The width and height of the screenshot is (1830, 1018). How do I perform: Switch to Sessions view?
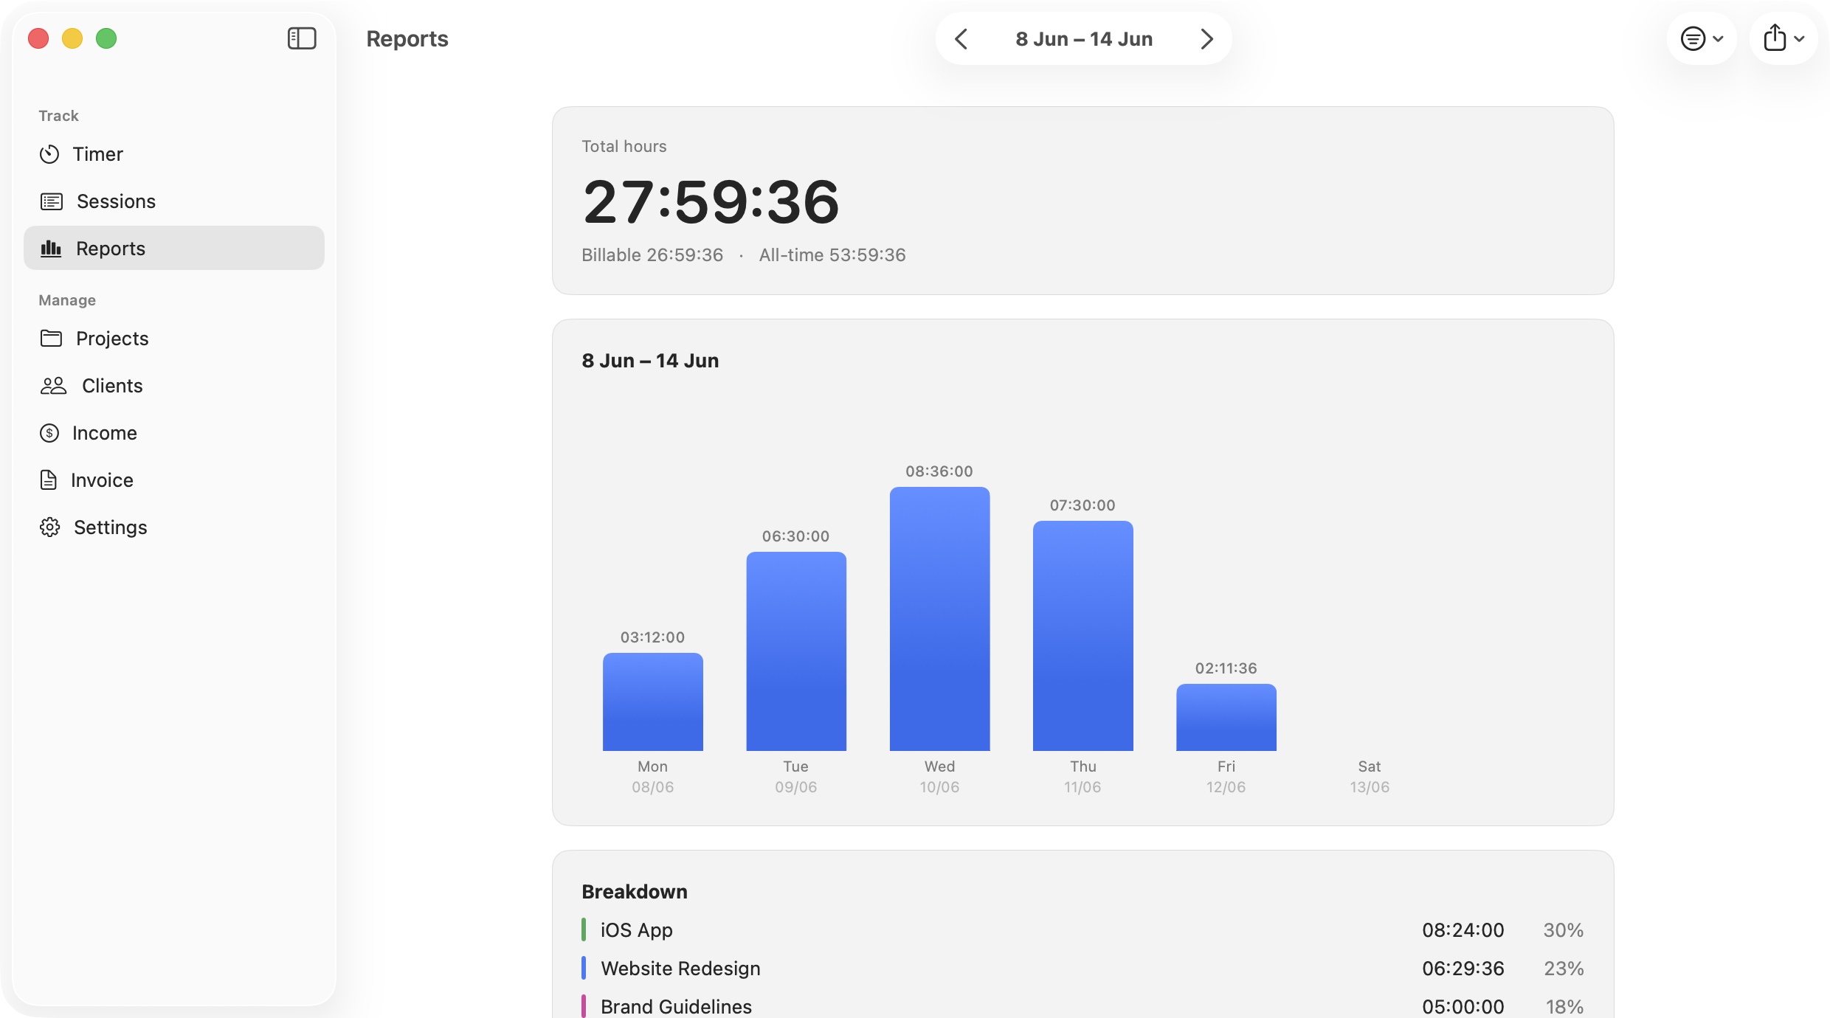174,201
